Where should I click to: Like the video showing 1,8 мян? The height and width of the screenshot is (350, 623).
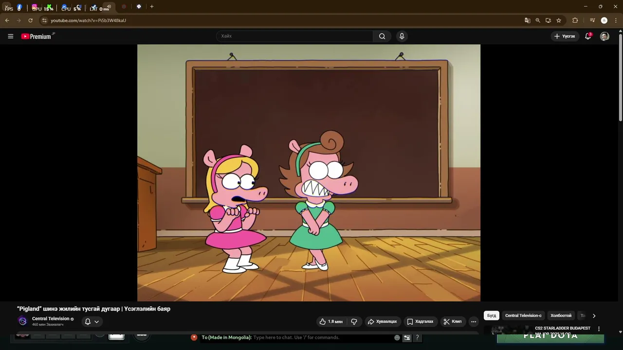point(331,321)
